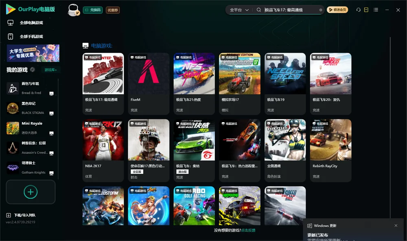Open 面包与年糕 Bread & Fred entry
Screen dimensions: 407x241
(31, 88)
